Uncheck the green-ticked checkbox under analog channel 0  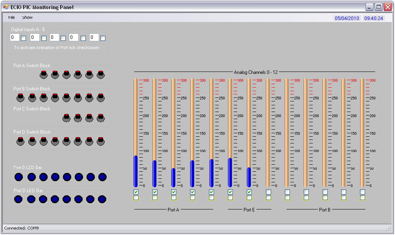(x=136, y=192)
